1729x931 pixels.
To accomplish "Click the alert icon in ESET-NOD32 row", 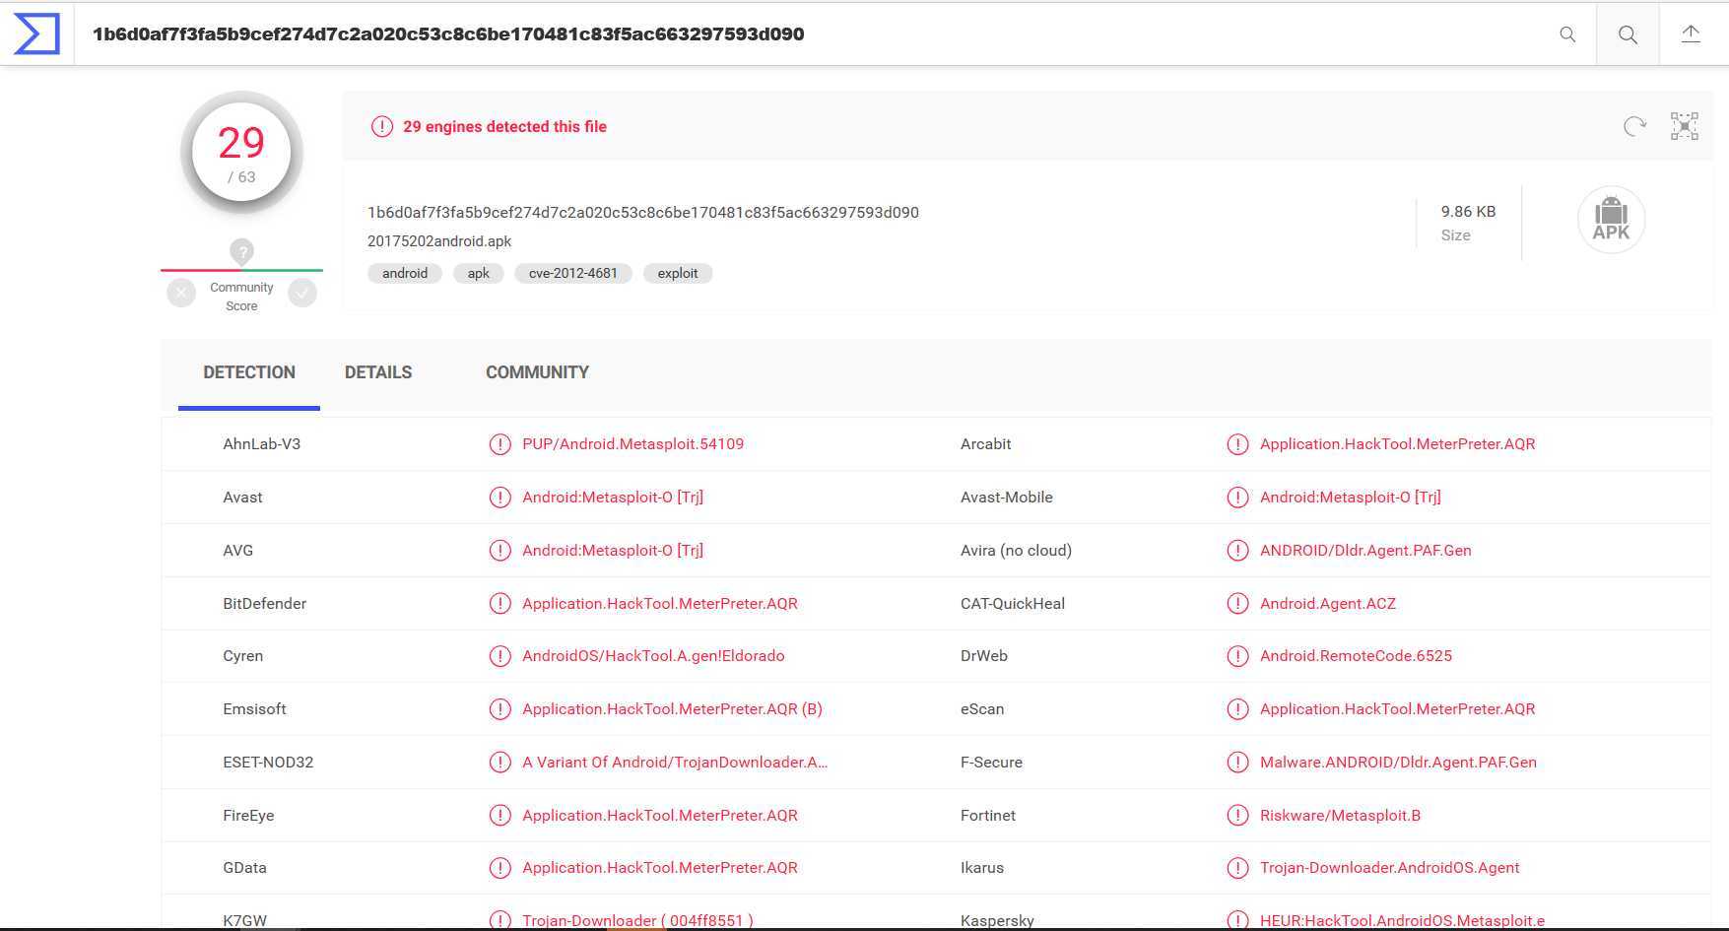I will pyautogui.click(x=499, y=763).
